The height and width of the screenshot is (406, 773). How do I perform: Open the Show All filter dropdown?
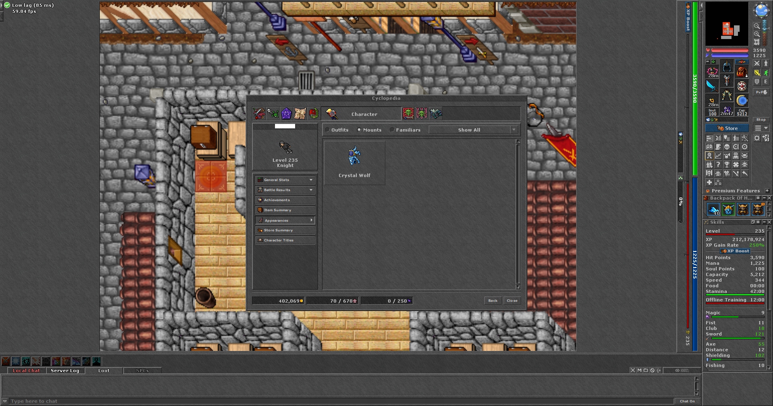click(x=473, y=130)
